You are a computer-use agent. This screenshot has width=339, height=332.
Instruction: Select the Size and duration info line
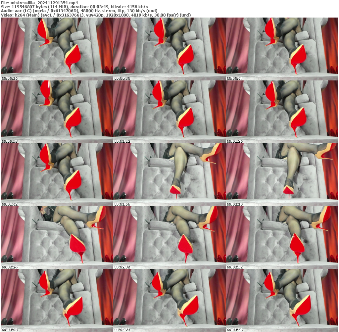pyautogui.click(x=74, y=7)
